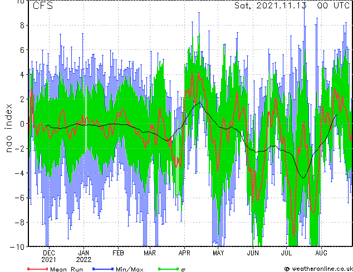Click the AUG month label
The width and height of the screenshot is (353, 272).
(x=321, y=253)
